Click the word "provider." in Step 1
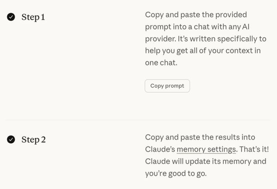 159,39
